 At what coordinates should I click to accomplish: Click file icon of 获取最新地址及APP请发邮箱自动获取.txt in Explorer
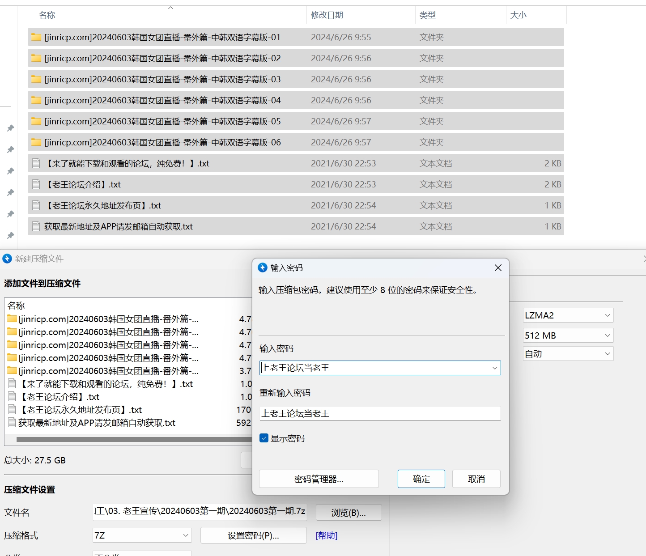pyautogui.click(x=36, y=226)
